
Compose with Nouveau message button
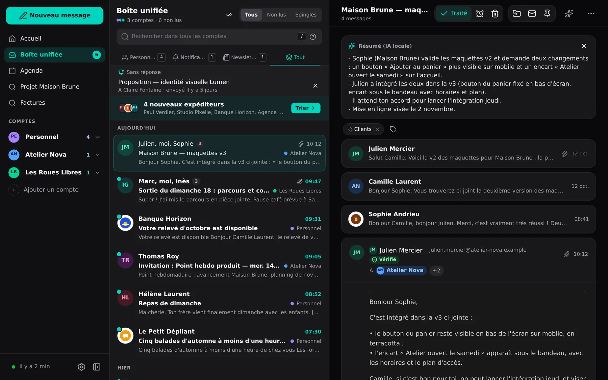coord(55,16)
